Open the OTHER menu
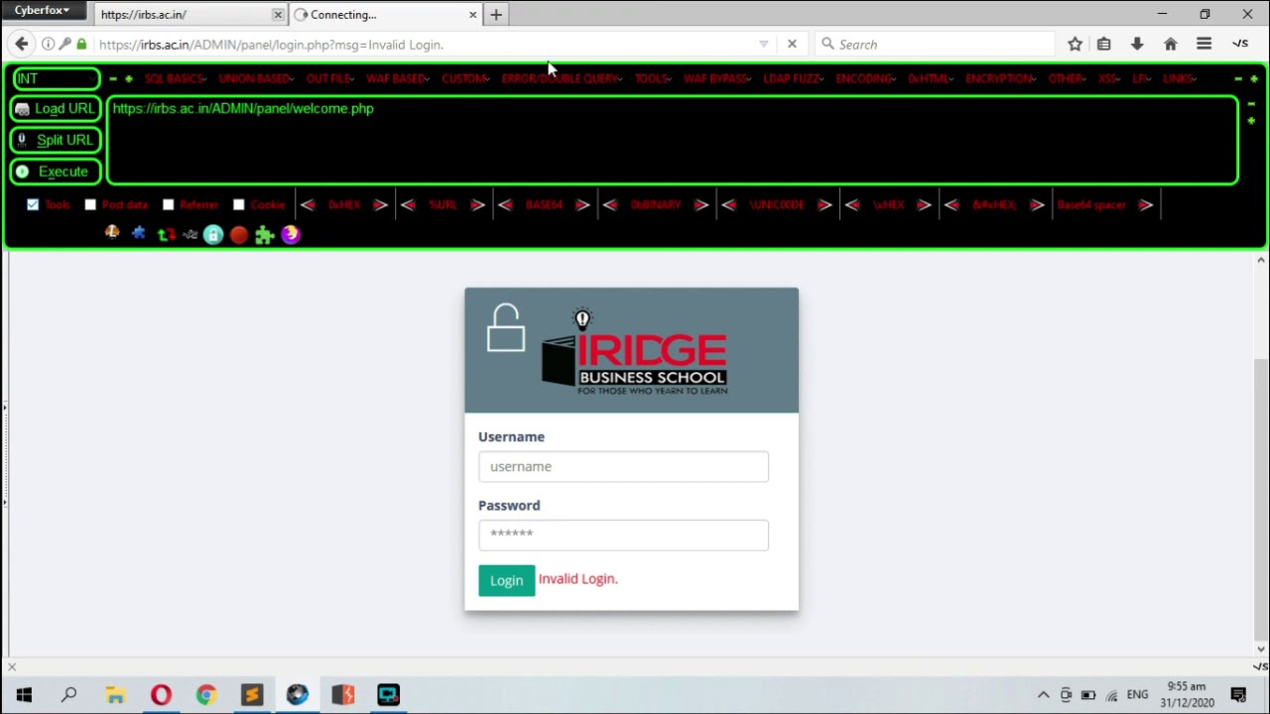1270x714 pixels. [x=1068, y=78]
